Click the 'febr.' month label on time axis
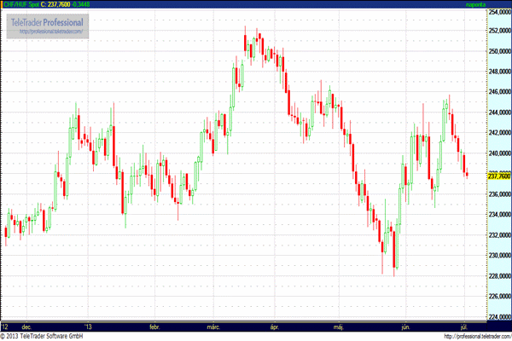This screenshot has width=512, height=341. tap(154, 327)
